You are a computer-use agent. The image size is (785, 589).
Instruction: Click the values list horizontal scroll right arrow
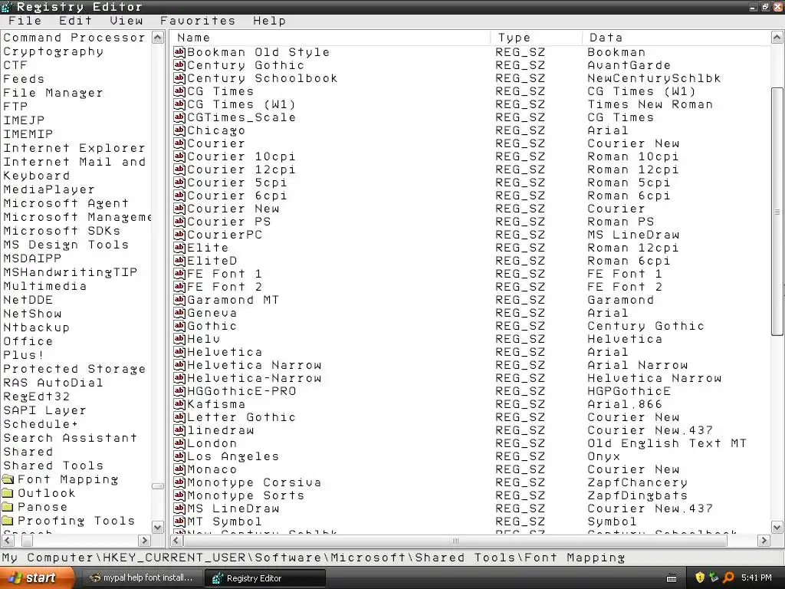764,541
